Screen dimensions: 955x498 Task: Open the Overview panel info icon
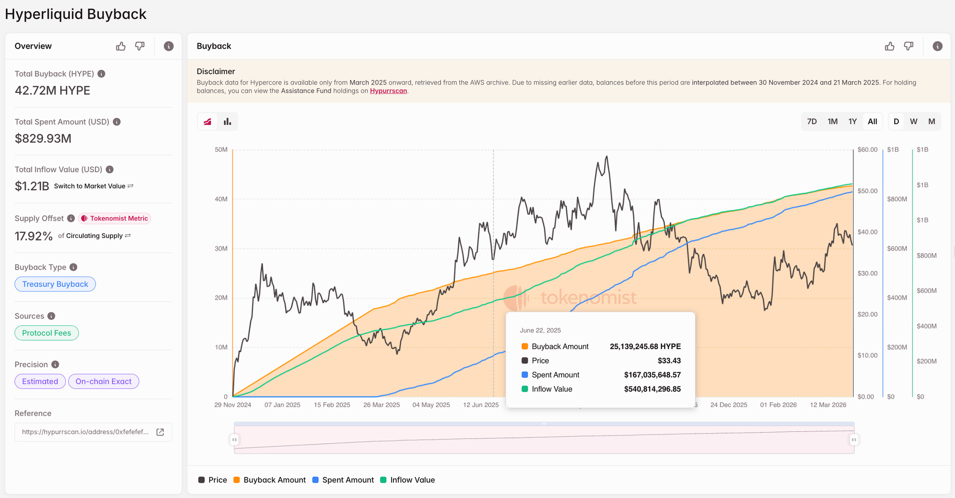pyautogui.click(x=169, y=46)
